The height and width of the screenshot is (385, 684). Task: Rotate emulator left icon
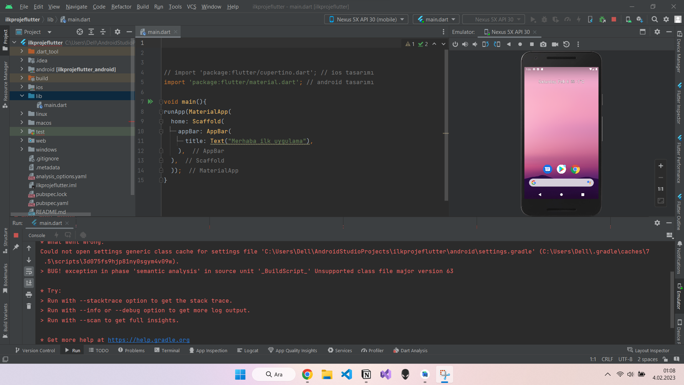pyautogui.click(x=485, y=44)
